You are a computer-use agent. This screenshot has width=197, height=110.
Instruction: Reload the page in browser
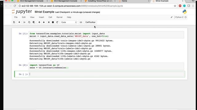[15, 6]
